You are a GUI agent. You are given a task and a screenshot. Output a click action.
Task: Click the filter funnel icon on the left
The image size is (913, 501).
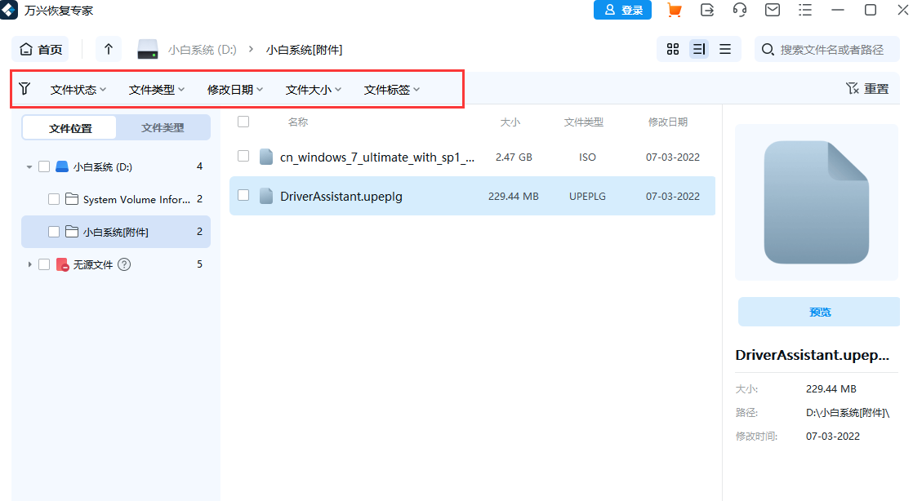click(24, 88)
